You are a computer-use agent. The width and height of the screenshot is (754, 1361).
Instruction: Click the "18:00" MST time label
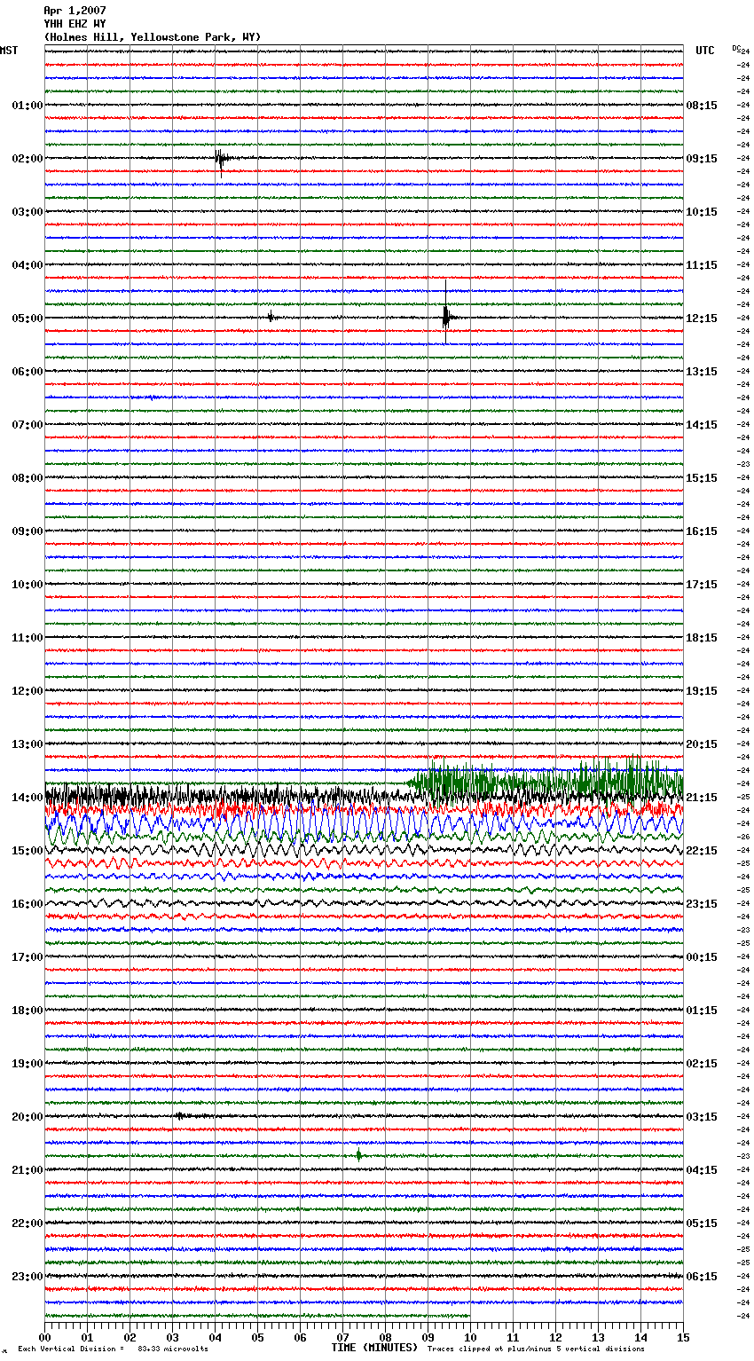27,1011
